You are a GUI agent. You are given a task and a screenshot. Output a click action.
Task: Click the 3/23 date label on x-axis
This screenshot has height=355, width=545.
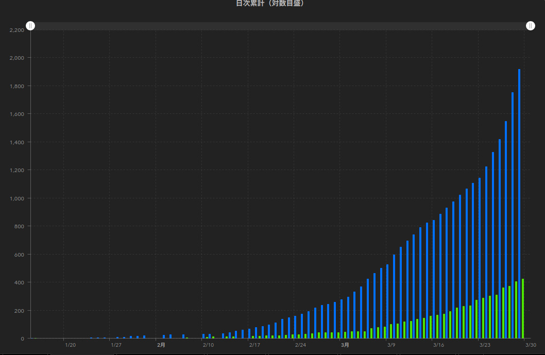pos(485,345)
